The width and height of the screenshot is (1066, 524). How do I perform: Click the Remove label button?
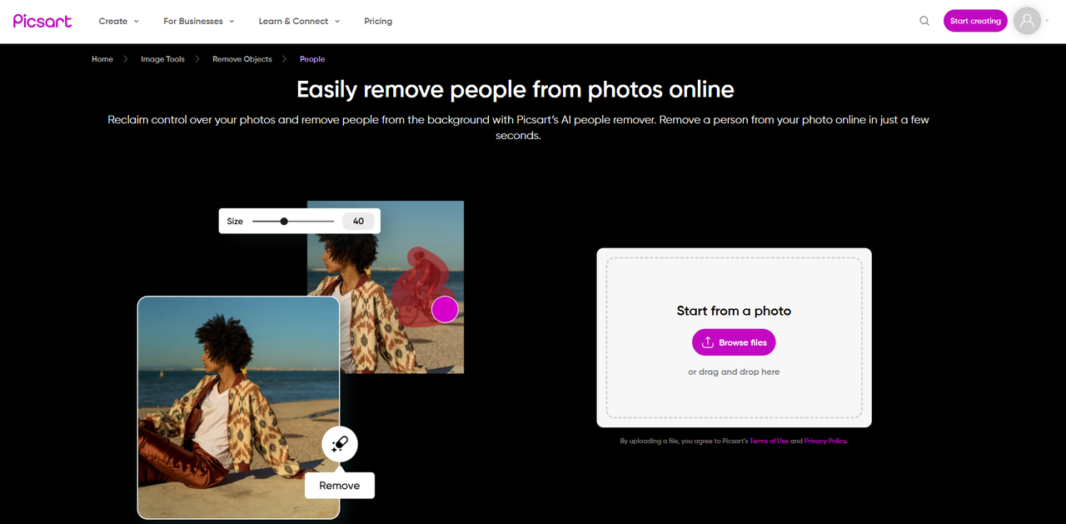(340, 486)
